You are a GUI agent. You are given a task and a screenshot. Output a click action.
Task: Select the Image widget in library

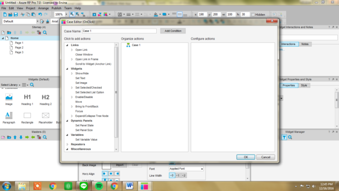pyautogui.click(x=9, y=99)
